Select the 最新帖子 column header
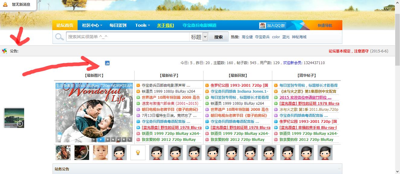The width and height of the screenshot is (400, 174). (169, 76)
